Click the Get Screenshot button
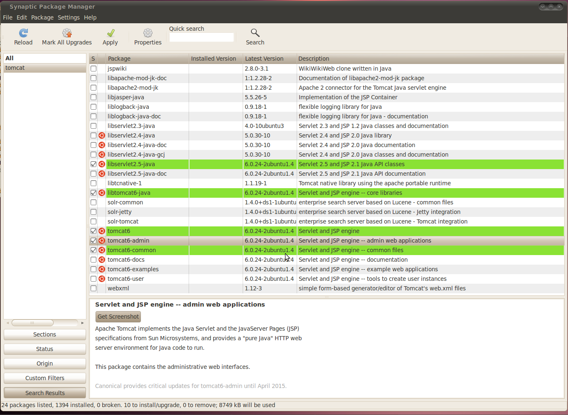Image resolution: width=568 pixels, height=415 pixels. [x=118, y=317]
